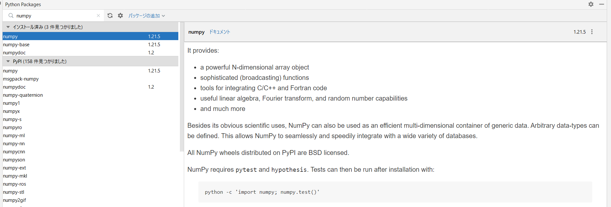
Task: Select msgpack-numpy from PyPI list
Action: coord(21,79)
